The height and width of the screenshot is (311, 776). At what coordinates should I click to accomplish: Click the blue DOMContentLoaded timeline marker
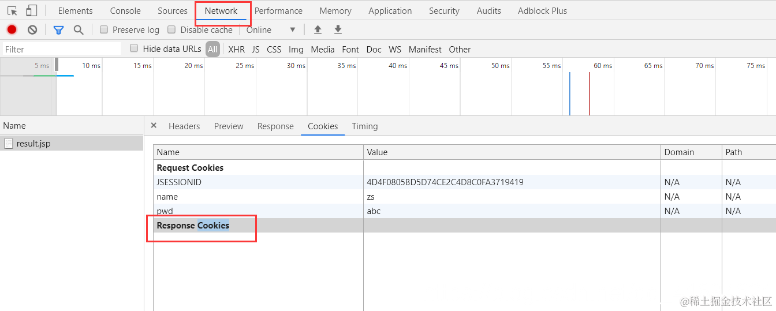(x=570, y=93)
